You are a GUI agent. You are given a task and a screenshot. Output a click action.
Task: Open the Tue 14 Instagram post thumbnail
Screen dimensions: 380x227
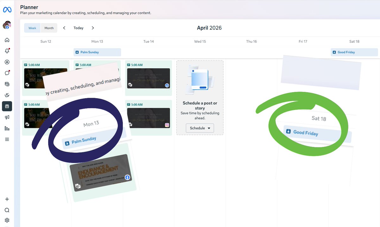tap(149, 118)
